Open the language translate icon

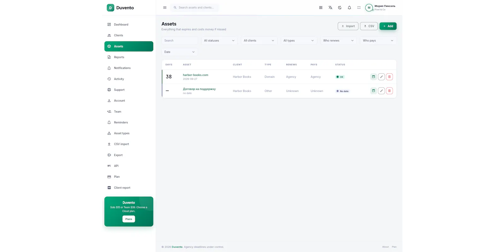click(x=330, y=8)
